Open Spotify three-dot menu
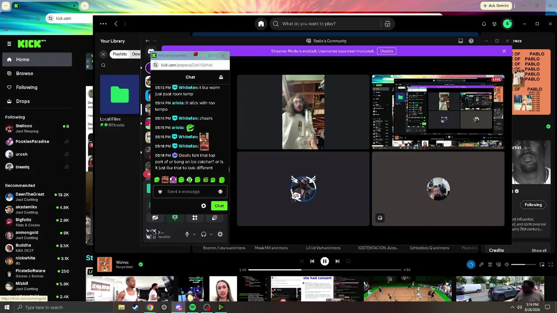Viewport: 557px width, 313px height. pos(103,24)
